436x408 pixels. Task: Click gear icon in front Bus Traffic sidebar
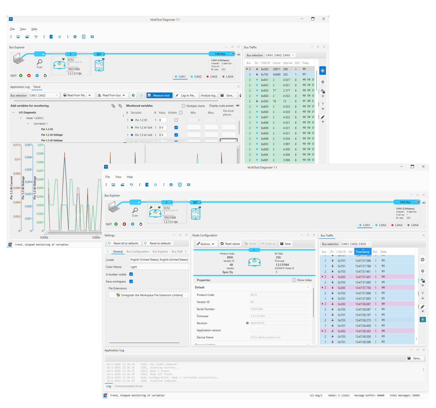pyautogui.click(x=423, y=271)
